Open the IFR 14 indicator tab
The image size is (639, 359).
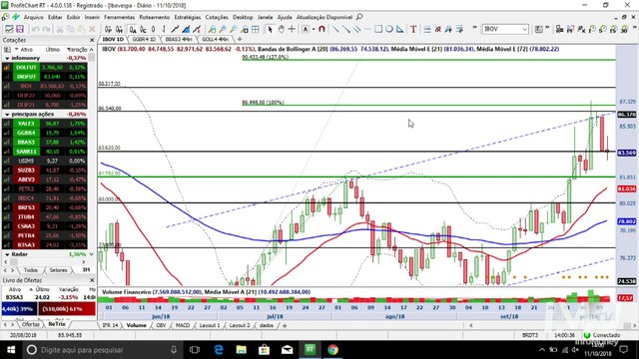pos(110,326)
